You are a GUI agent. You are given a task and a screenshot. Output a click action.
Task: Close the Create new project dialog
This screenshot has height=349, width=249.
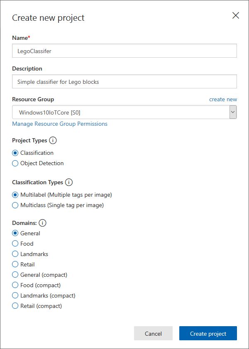pyautogui.click(x=236, y=16)
